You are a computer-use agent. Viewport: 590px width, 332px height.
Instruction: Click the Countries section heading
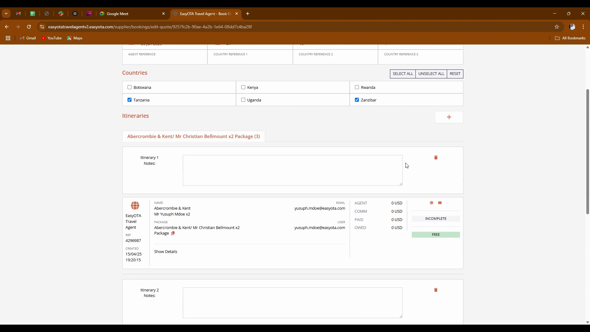[135, 73]
